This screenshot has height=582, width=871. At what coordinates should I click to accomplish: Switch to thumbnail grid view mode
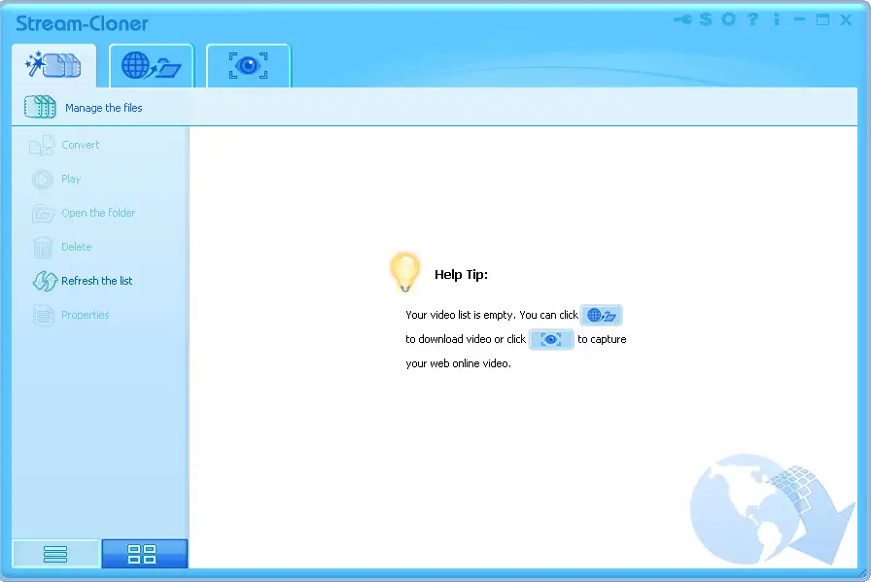(x=145, y=554)
